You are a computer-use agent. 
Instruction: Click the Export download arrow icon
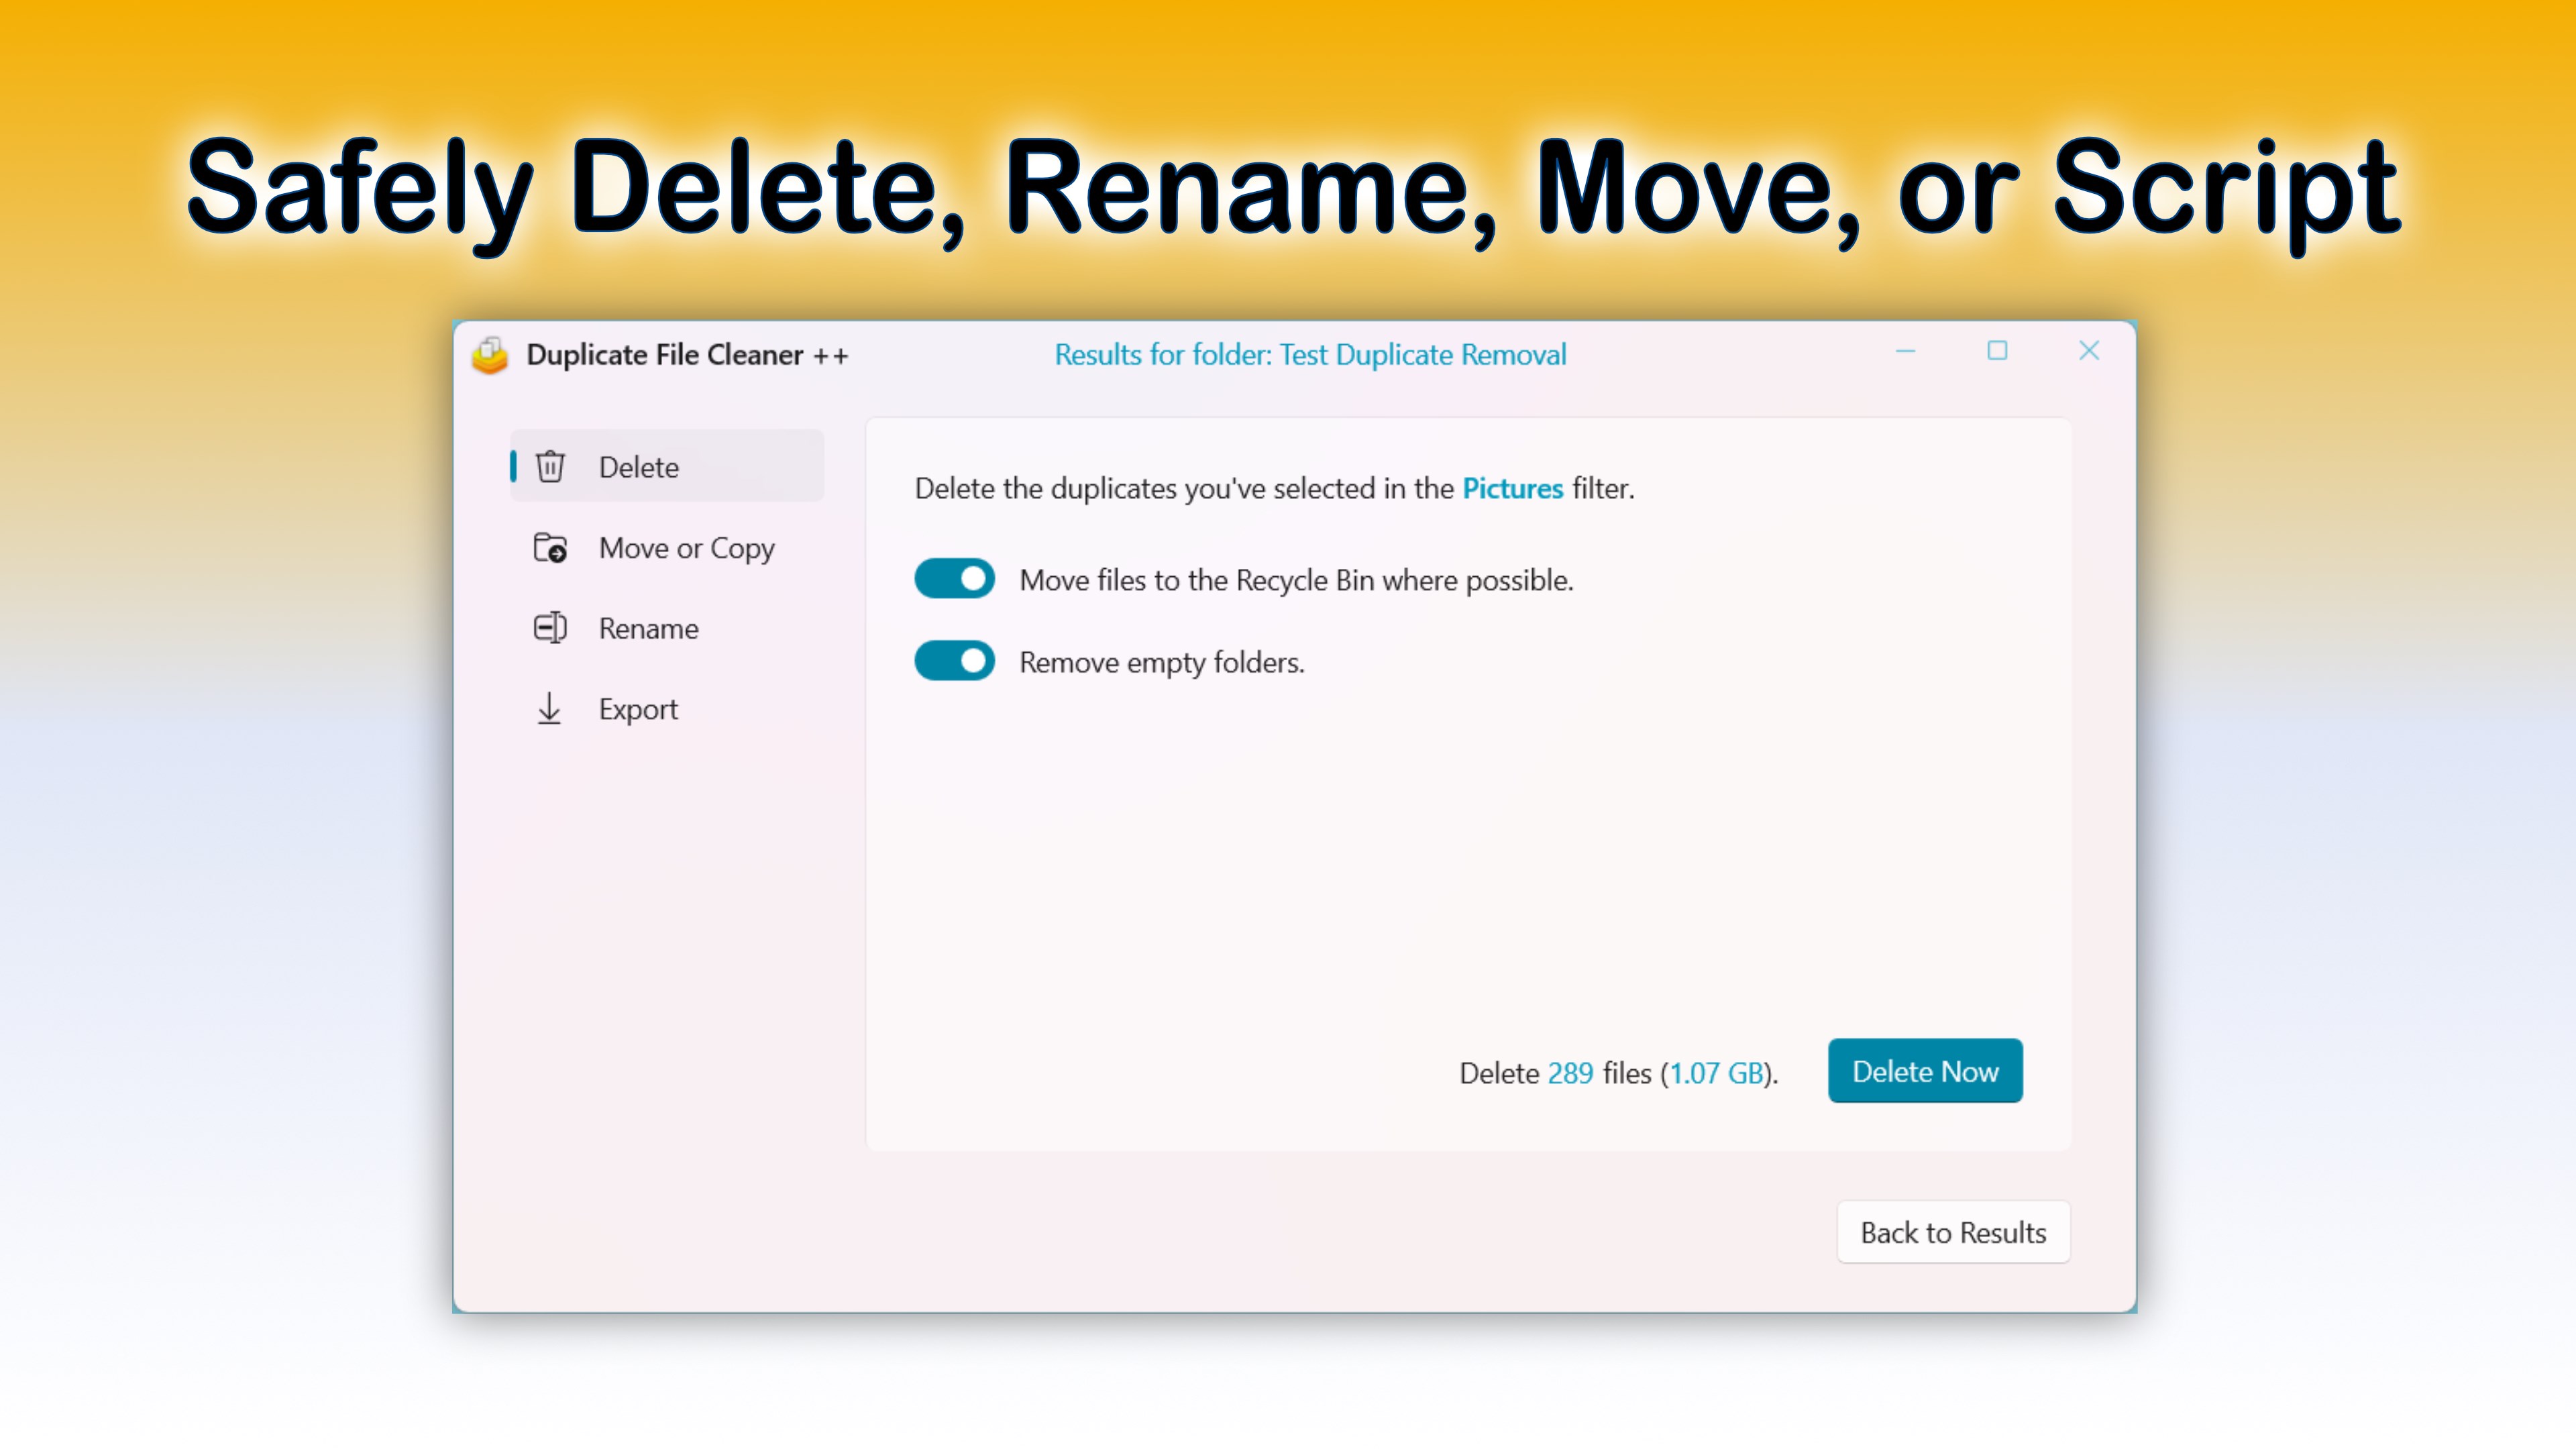[549, 709]
